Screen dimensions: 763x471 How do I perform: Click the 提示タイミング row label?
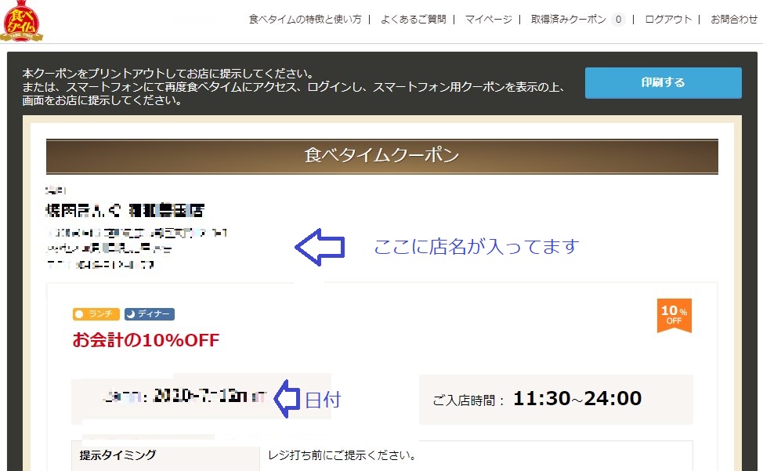click(x=118, y=455)
